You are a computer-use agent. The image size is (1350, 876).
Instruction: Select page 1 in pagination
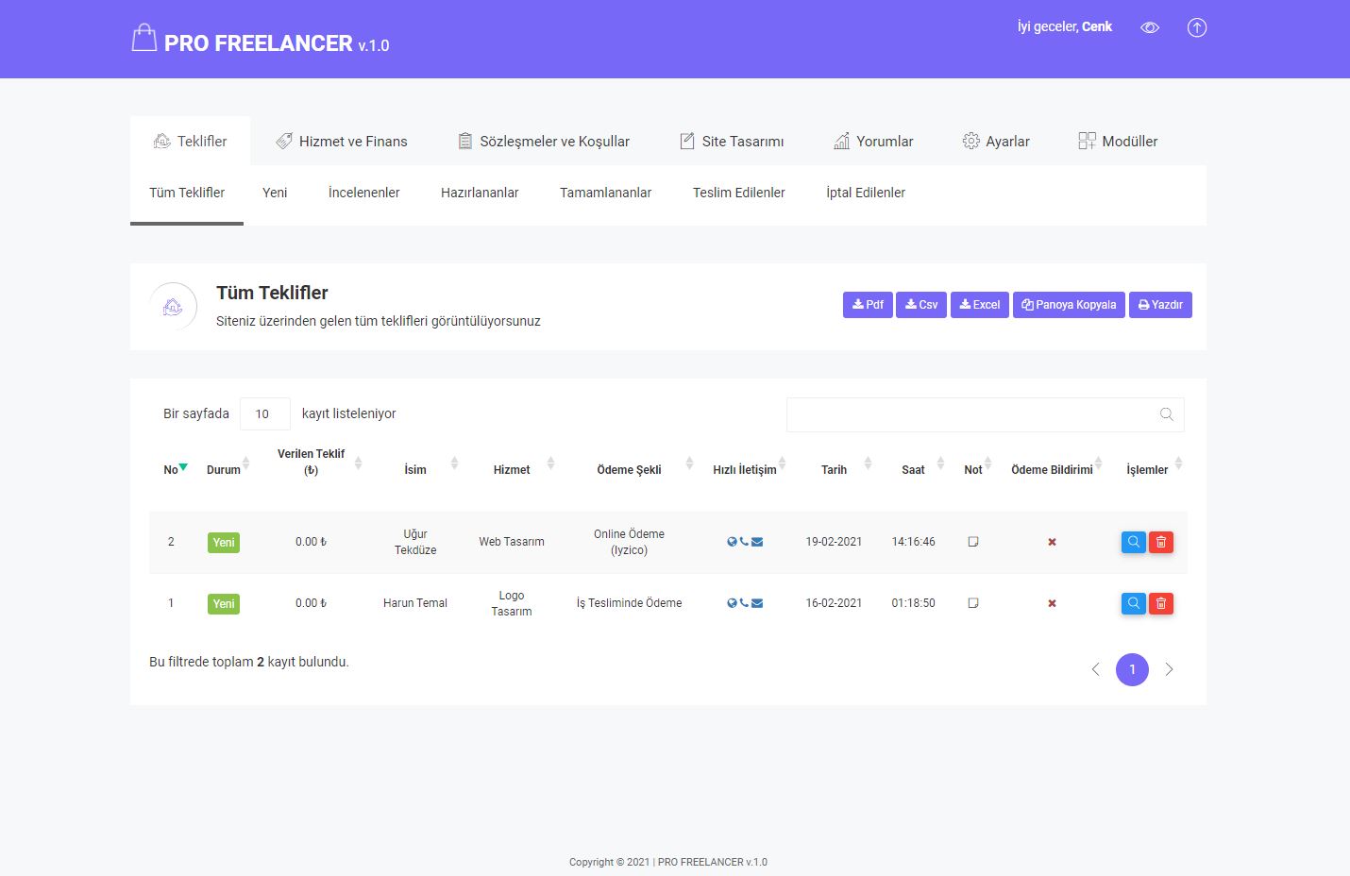[1132, 669]
